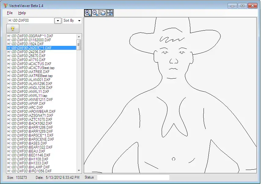
Task: Click the Size: 133273 status text
Action: click(x=17, y=178)
